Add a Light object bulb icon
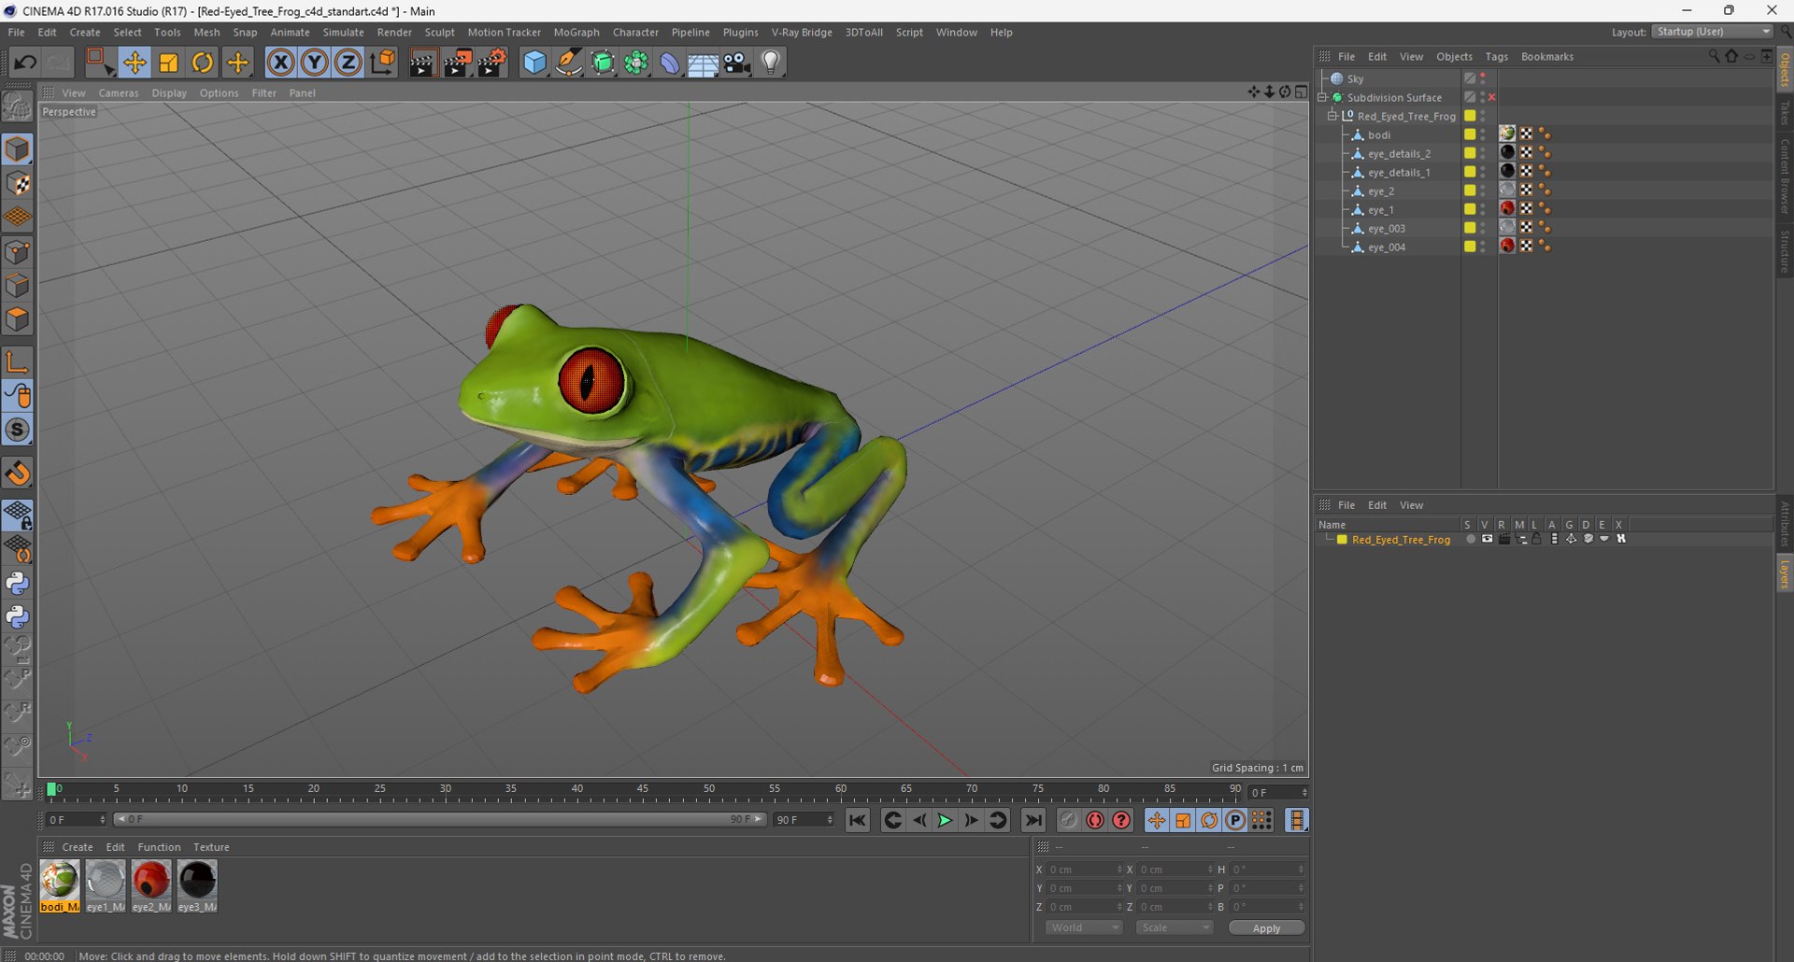Image resolution: width=1794 pixels, height=962 pixels. coord(771,63)
